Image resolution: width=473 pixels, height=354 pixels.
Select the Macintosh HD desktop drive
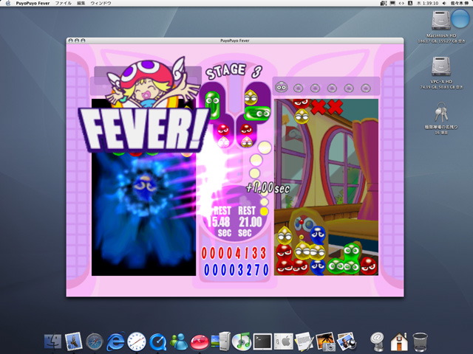click(x=441, y=21)
